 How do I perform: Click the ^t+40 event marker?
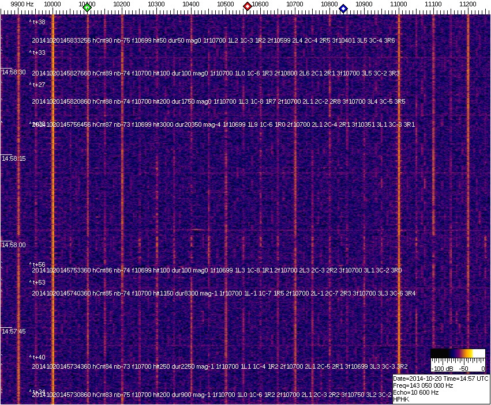[38, 358]
